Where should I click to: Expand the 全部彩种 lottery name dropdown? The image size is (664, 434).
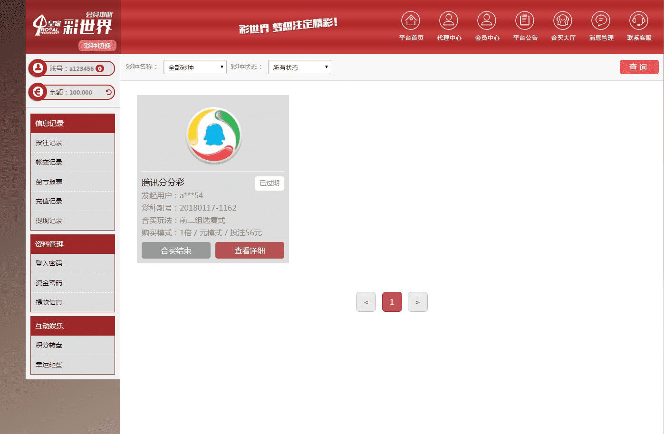coord(195,67)
